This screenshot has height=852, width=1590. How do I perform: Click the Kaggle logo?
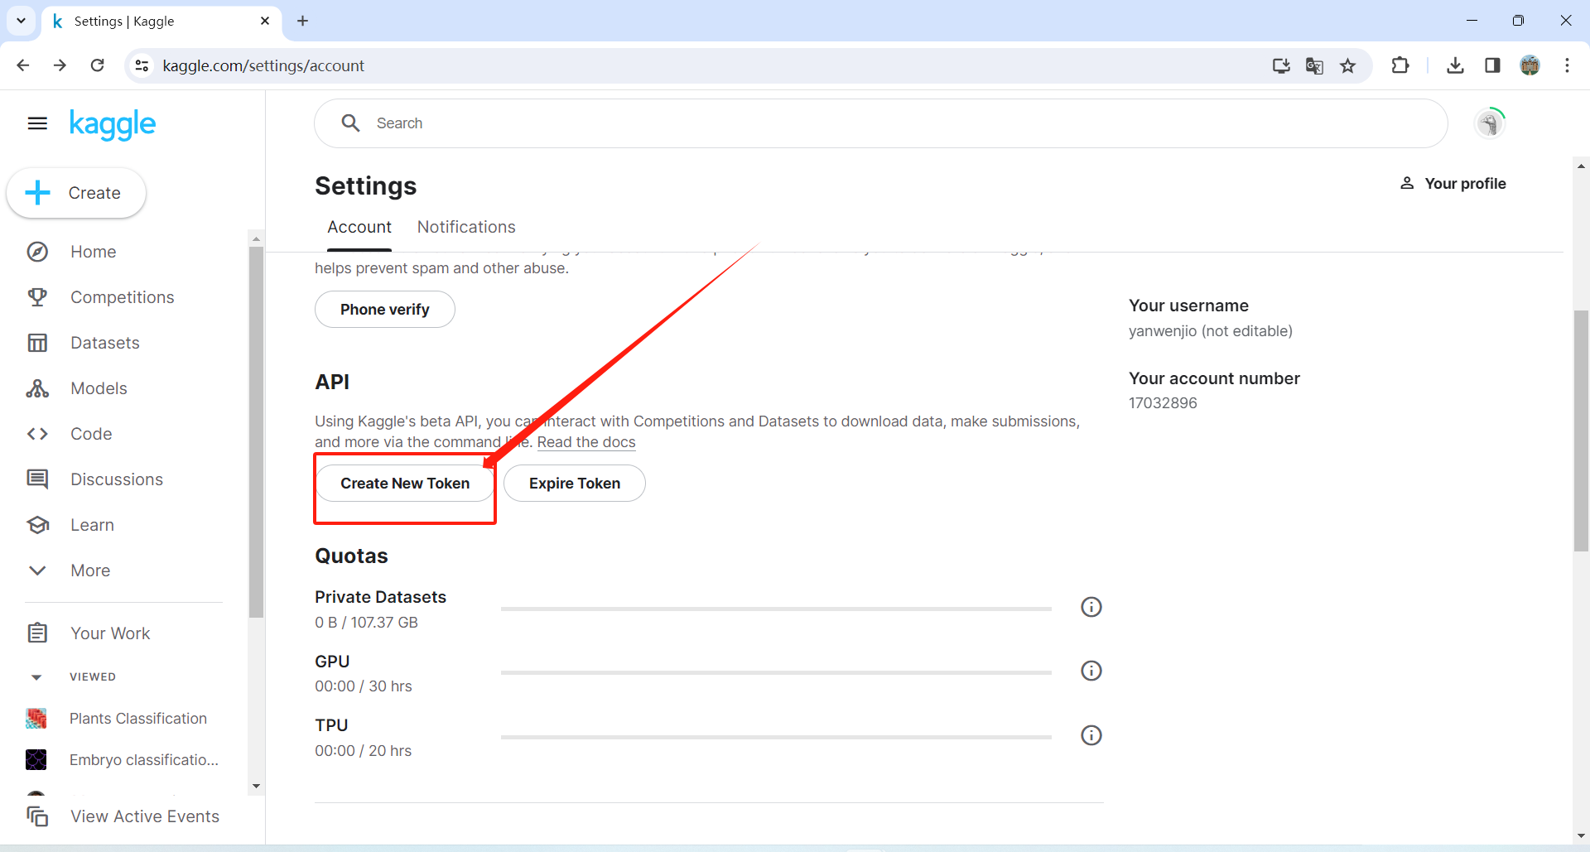(113, 124)
